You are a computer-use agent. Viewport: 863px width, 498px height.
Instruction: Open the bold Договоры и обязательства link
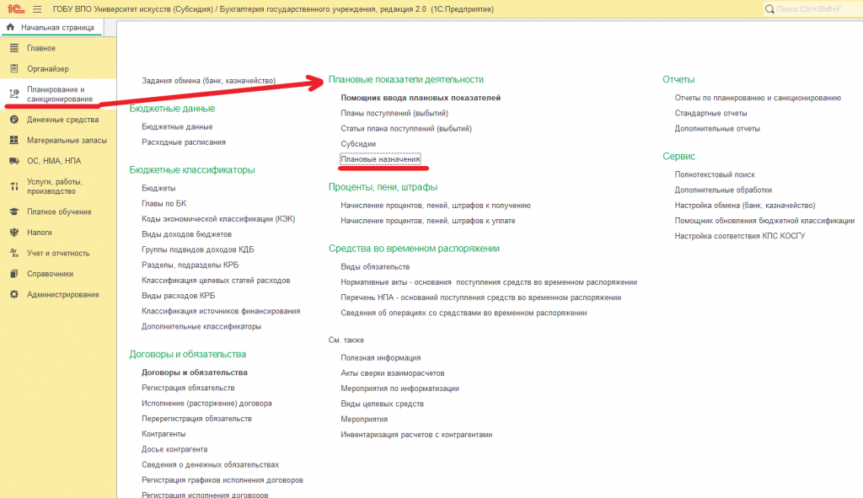coord(195,372)
